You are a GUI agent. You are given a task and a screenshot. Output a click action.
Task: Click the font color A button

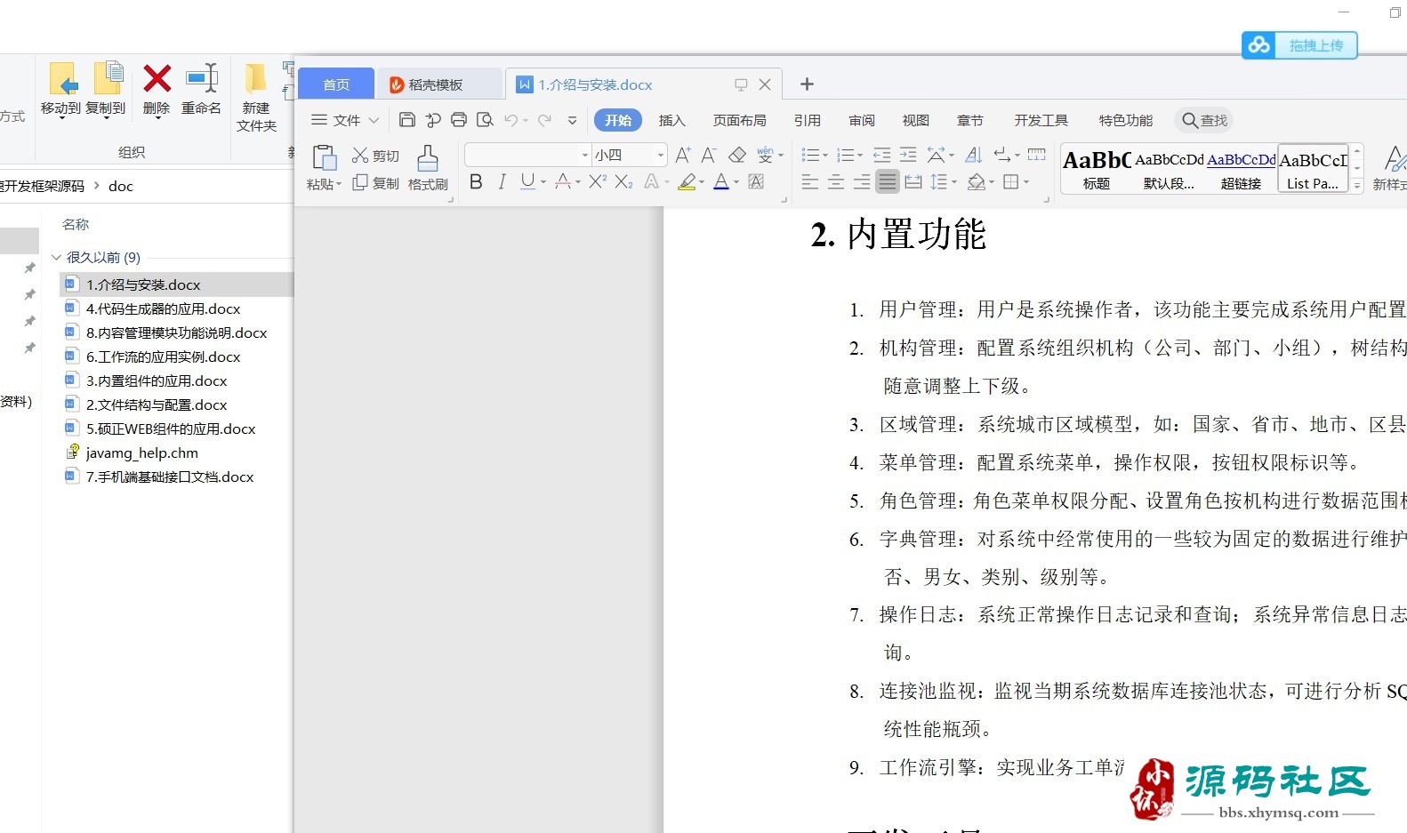coord(721,181)
